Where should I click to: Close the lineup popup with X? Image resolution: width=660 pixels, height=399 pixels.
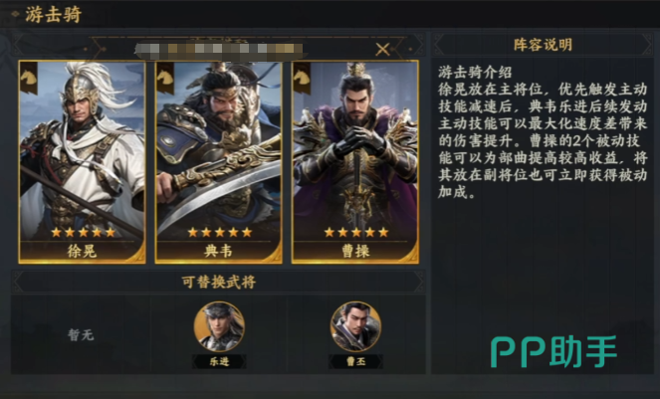coord(382,49)
